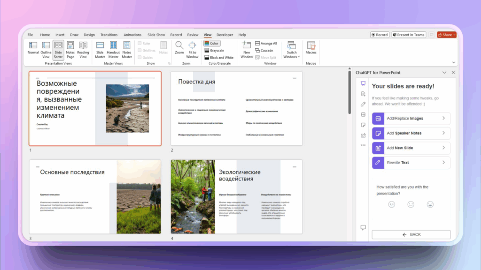Select slide 4 thumbnail
Viewport: 481px width, 270px height.
pos(237,196)
